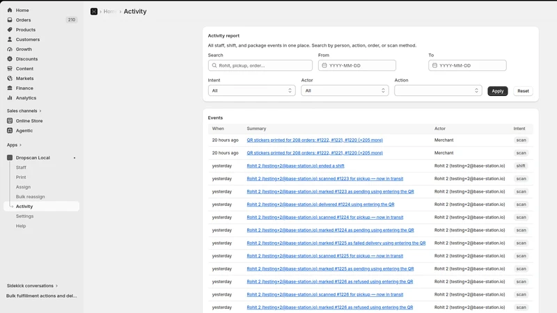Open Bulk fulfillment actions conversation
Viewport: 557px width, 313px height.
(42, 296)
